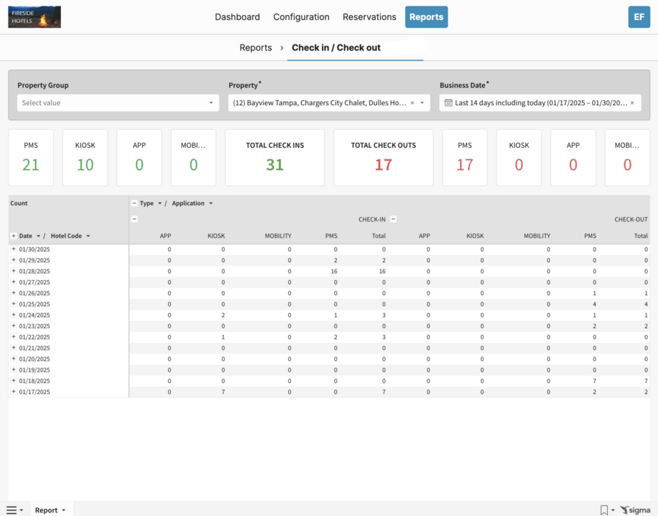658x516 pixels.
Task: Click the check-out PMS value 7 on 01/18/2025
Action: [x=594, y=381]
